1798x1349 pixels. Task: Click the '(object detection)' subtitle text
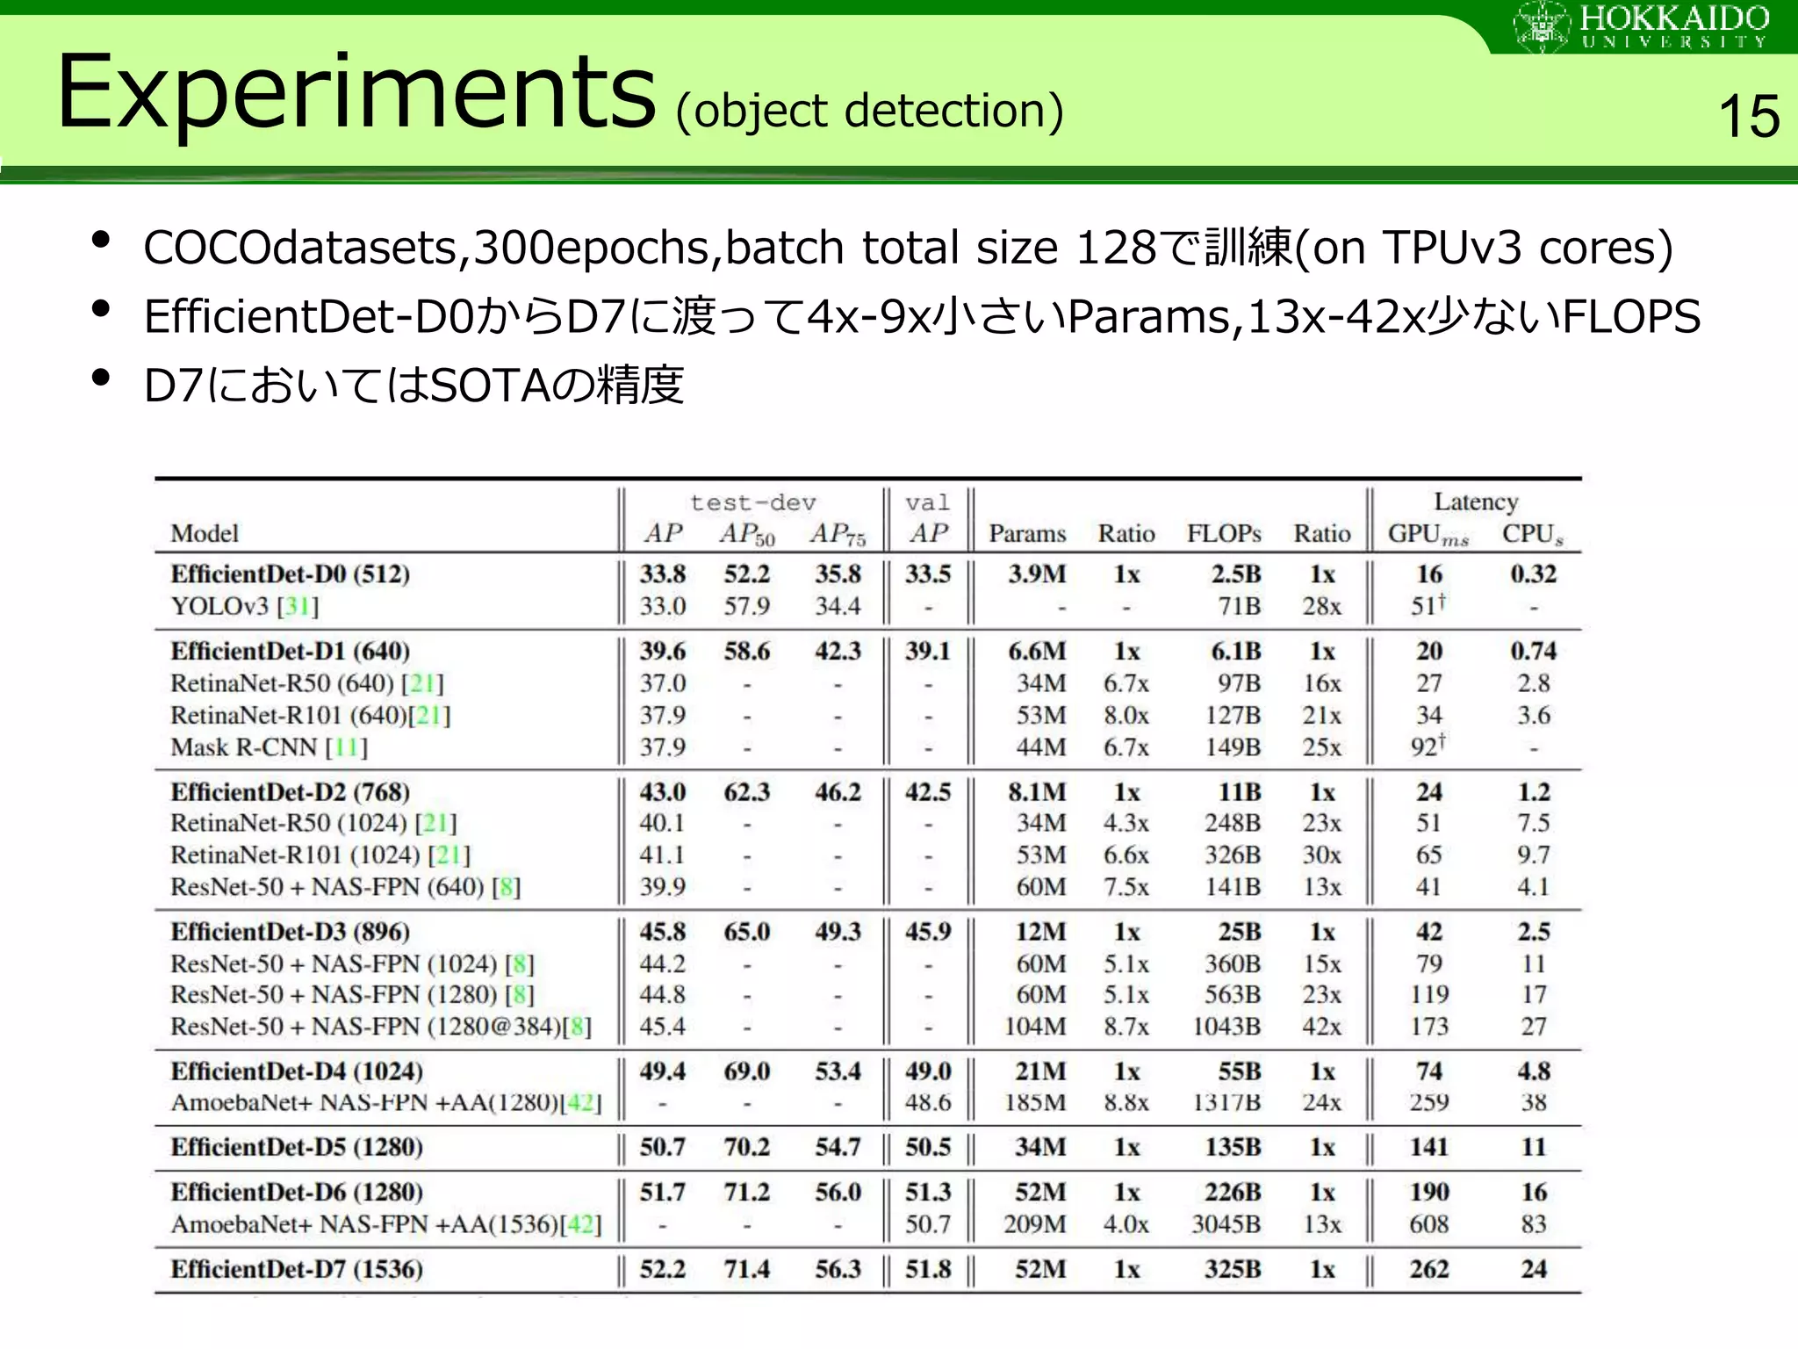coord(869,112)
